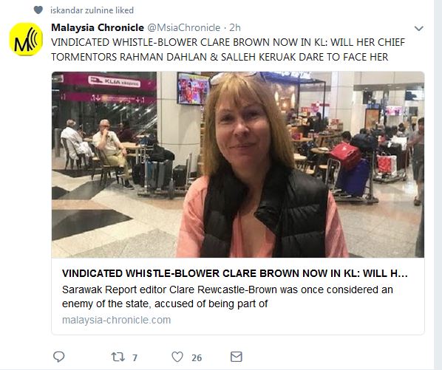Click the reply speech bubble icon
This screenshot has height=370, width=442.
pyautogui.click(x=59, y=357)
